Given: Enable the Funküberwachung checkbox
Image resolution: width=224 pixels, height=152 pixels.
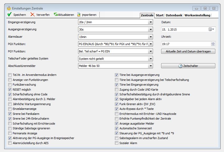Looking at the screenshot, I should [x=10, y=85].
